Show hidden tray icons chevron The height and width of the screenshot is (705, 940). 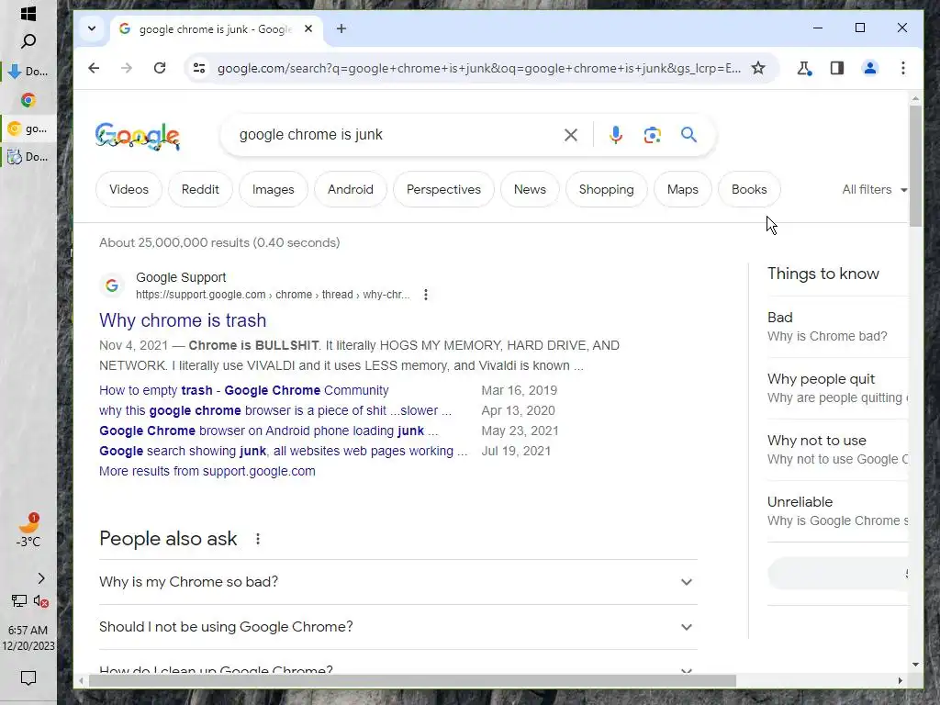(40, 578)
